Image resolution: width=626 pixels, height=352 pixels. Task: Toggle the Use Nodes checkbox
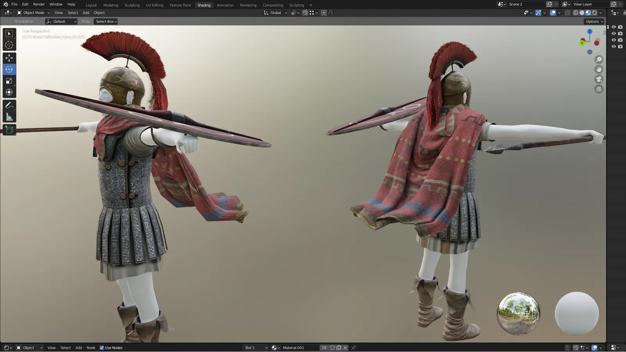102,348
